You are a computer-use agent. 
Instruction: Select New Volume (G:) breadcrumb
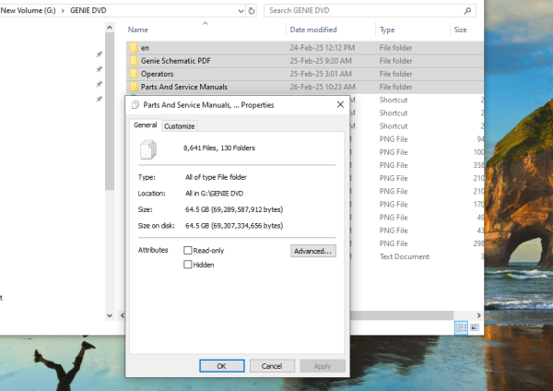coord(29,10)
